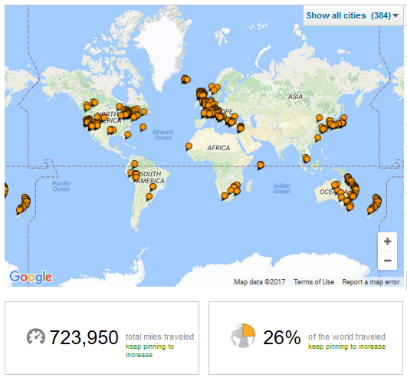Click the northernmost South America pin

click(x=134, y=164)
